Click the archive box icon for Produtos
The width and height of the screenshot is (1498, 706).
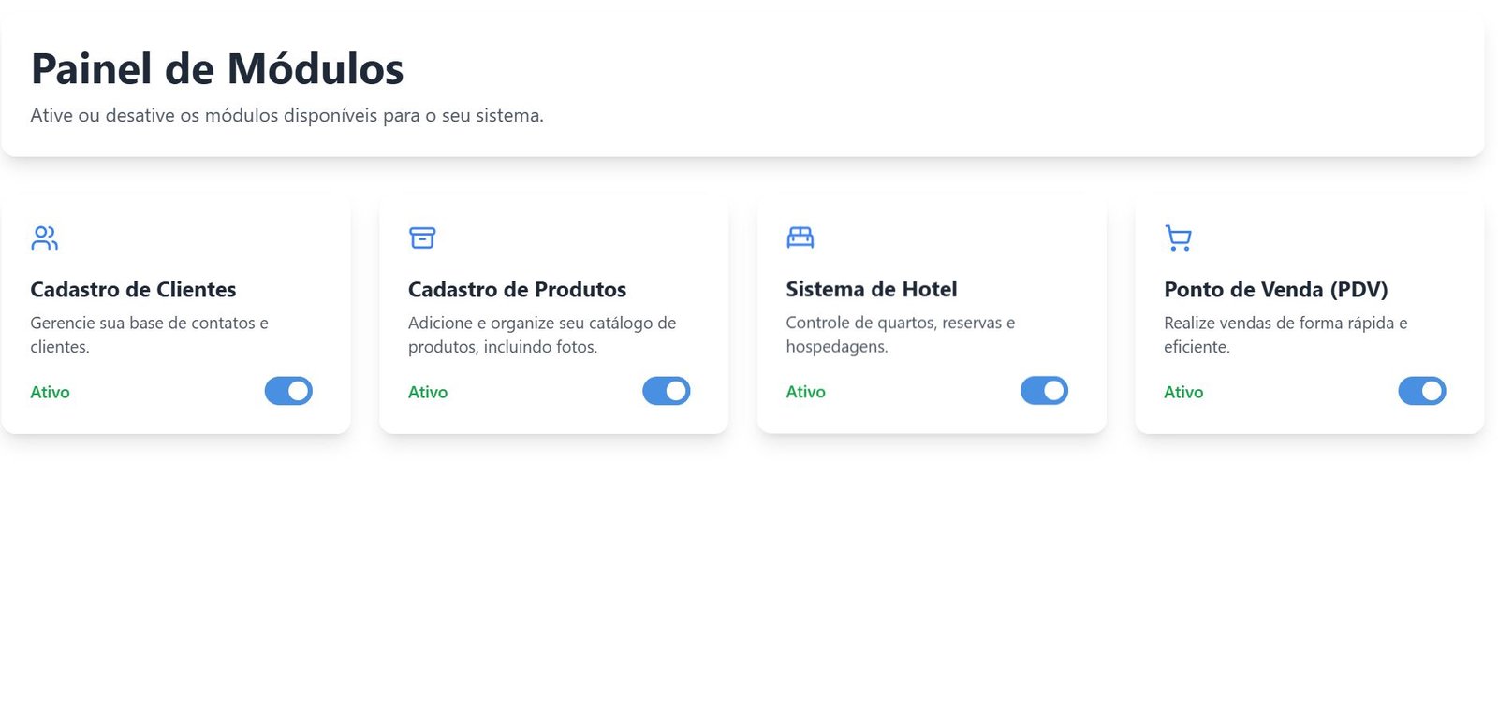pyautogui.click(x=422, y=238)
